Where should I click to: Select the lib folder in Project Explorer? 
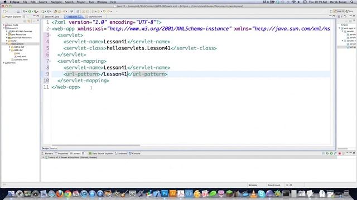point(17,53)
